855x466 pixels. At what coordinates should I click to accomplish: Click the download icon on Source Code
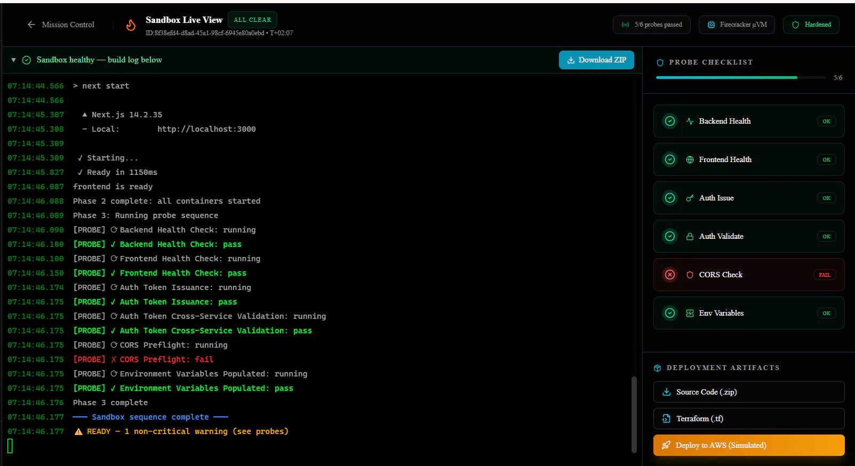(666, 392)
